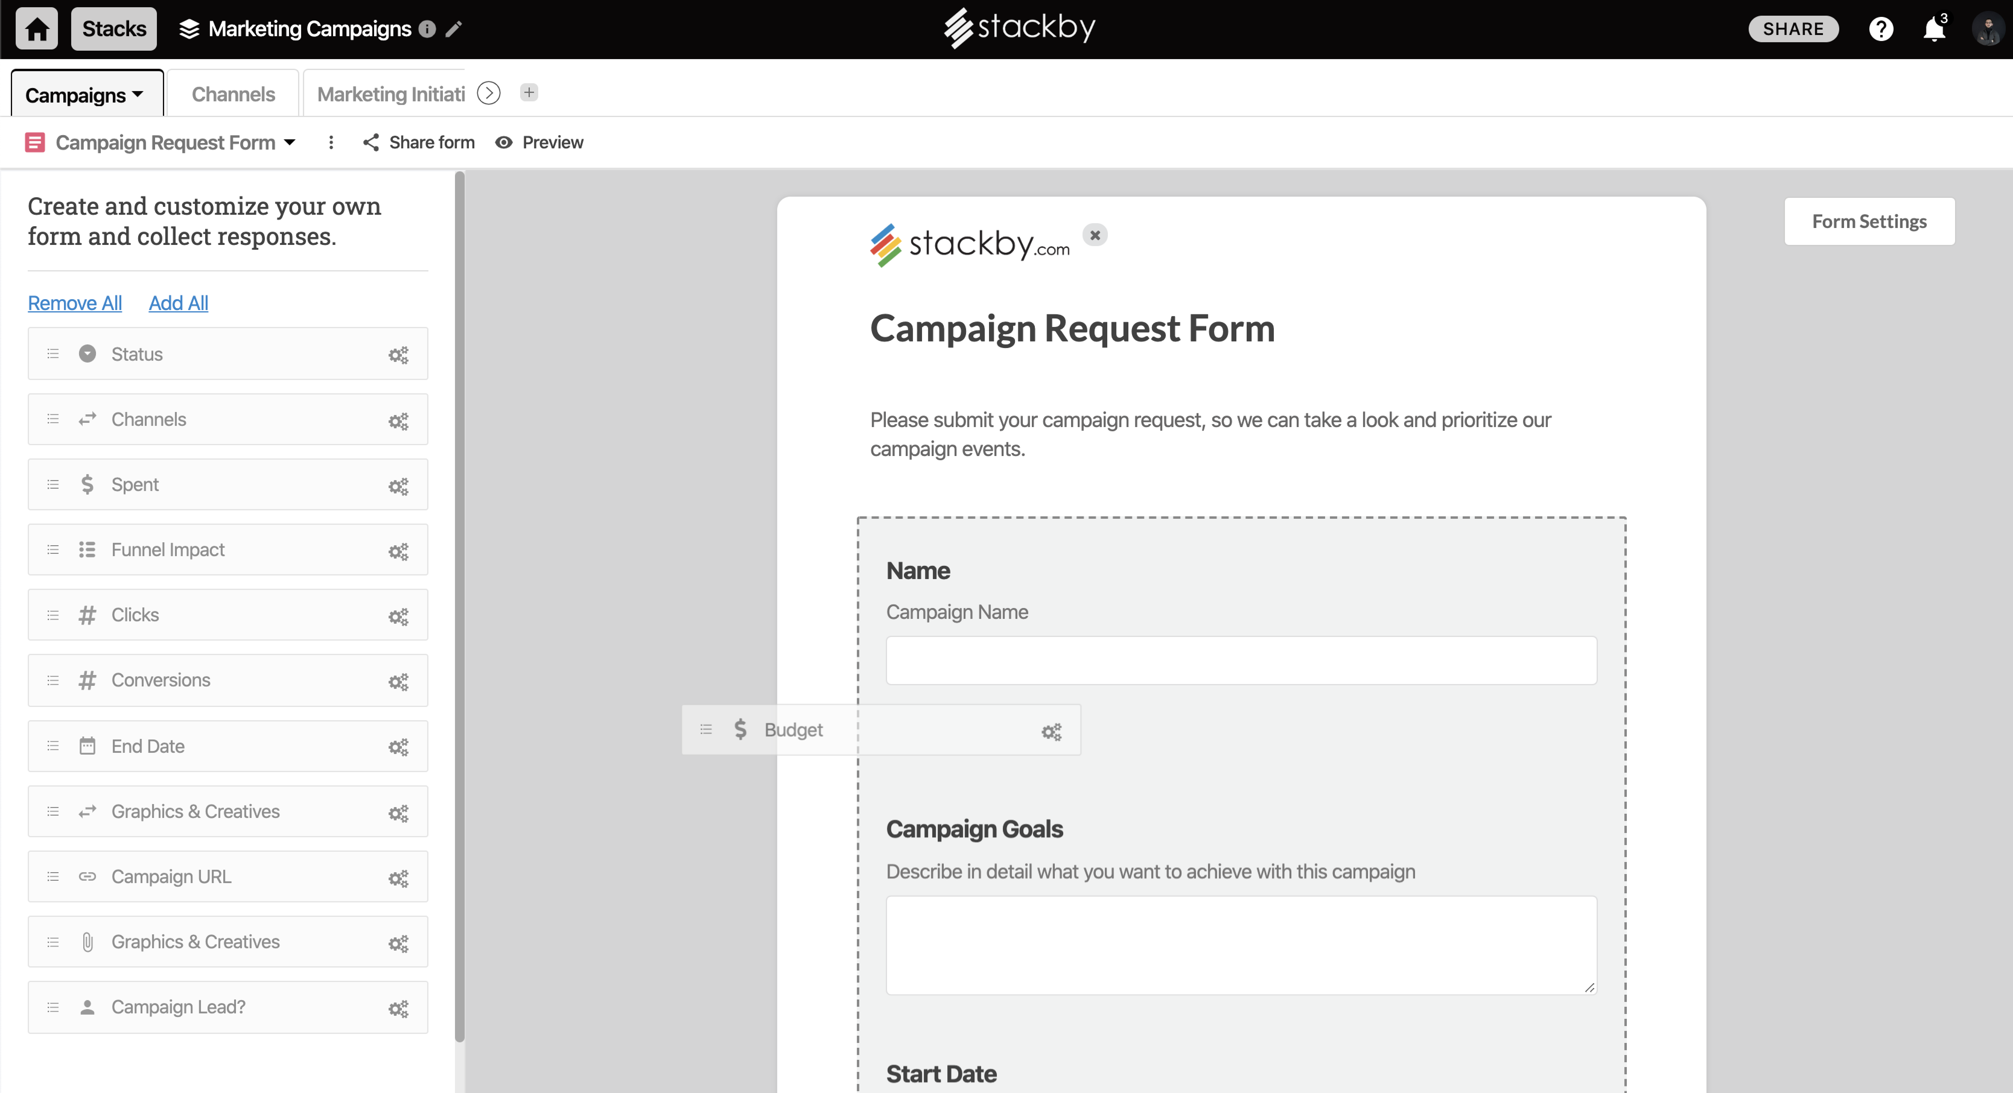
Task: Open the Campaign Request Form view dropdown
Action: 289,142
